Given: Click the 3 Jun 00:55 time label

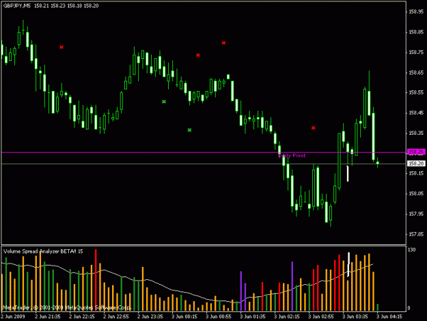Looking at the screenshot, I should pyautogui.click(x=219, y=317).
